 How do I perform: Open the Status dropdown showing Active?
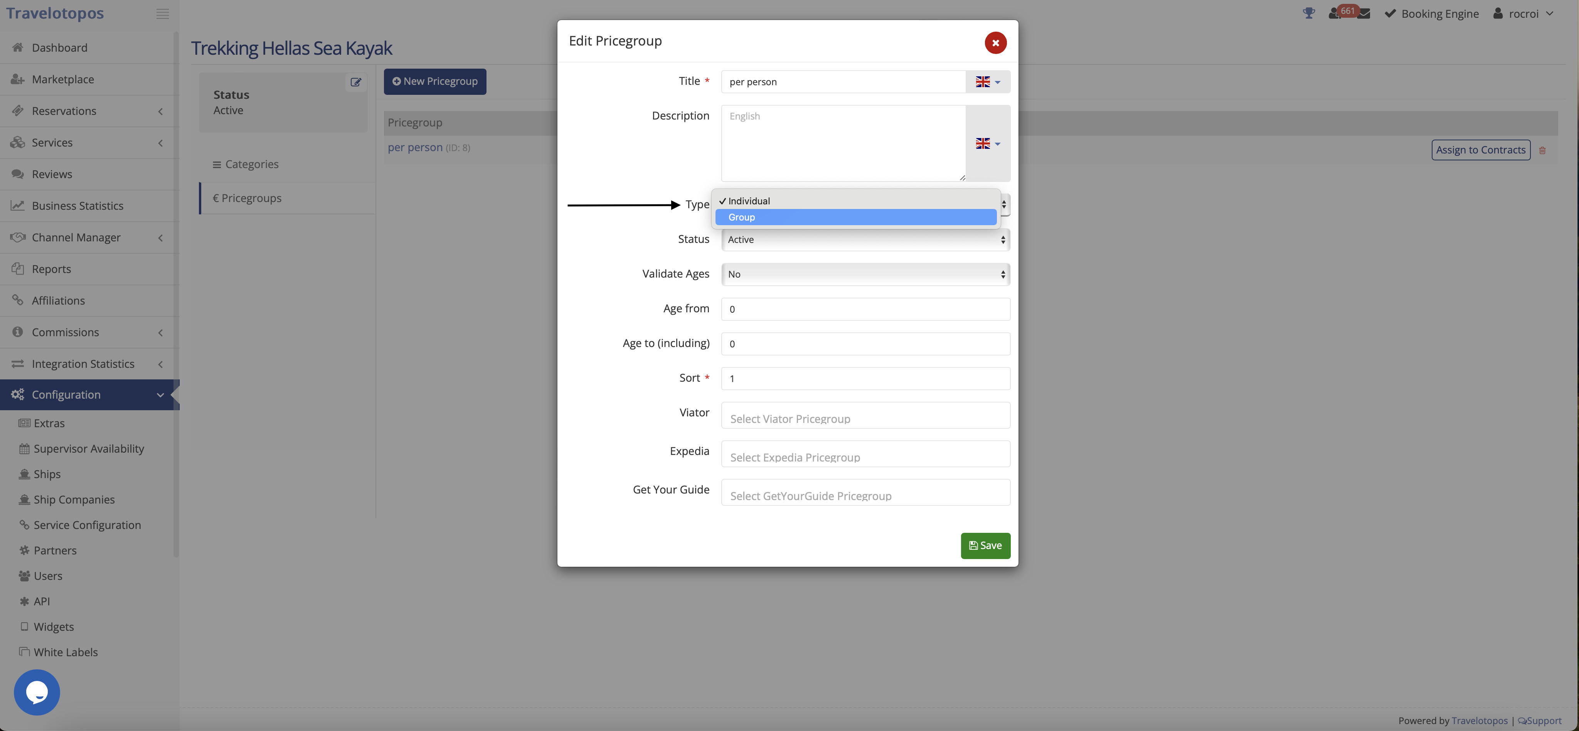(865, 240)
